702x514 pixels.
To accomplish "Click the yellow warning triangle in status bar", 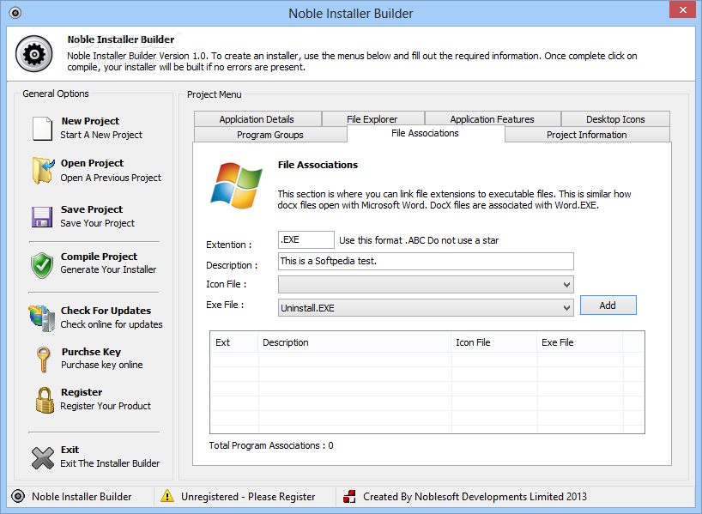I will click(x=167, y=496).
